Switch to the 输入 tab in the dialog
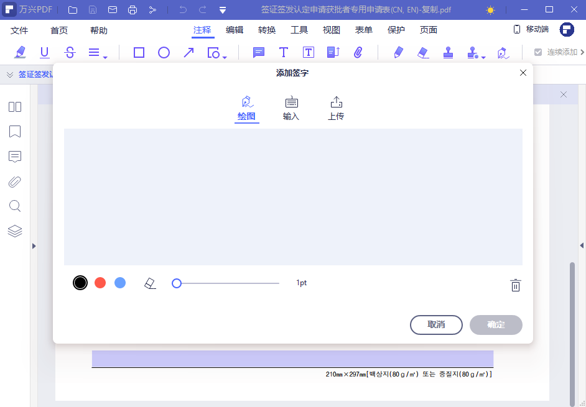 [x=291, y=107]
